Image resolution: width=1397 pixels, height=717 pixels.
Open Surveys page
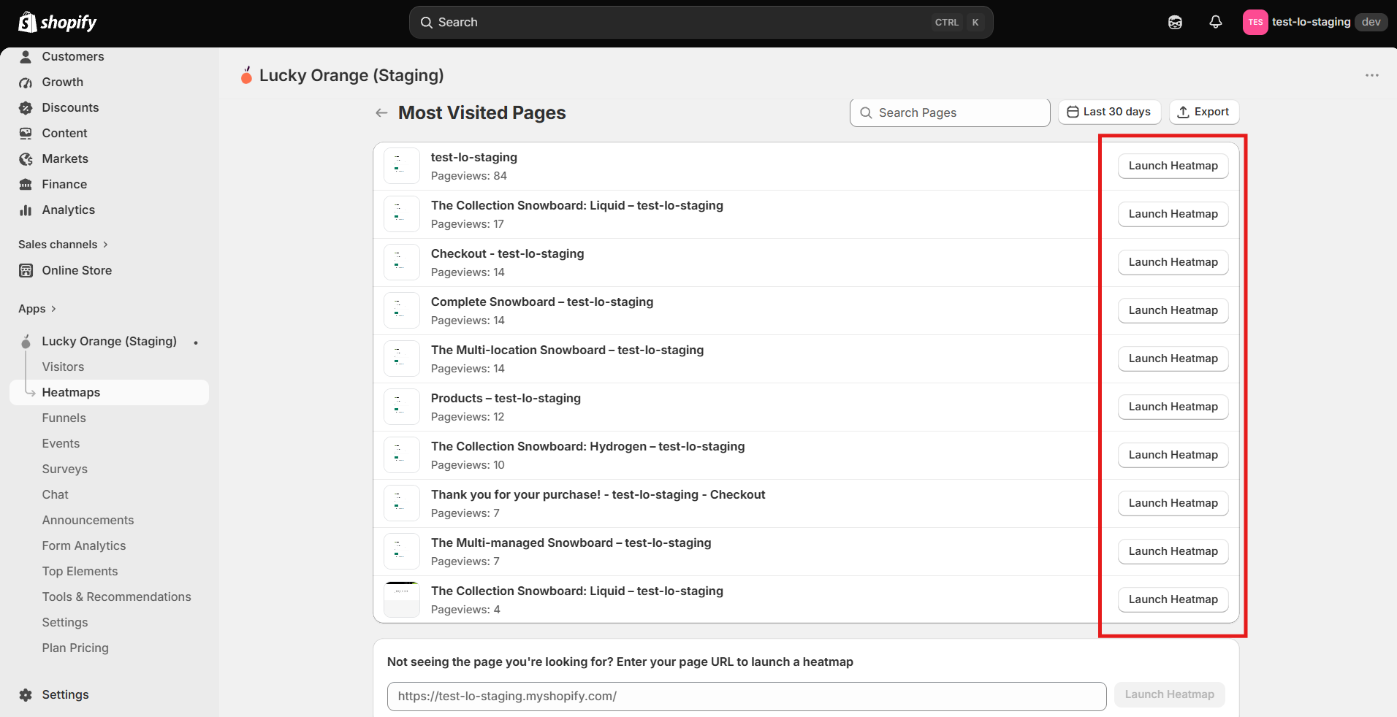[64, 469]
